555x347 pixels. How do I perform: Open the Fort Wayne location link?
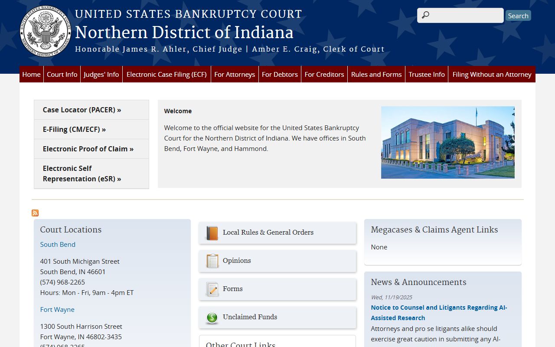[57, 309]
